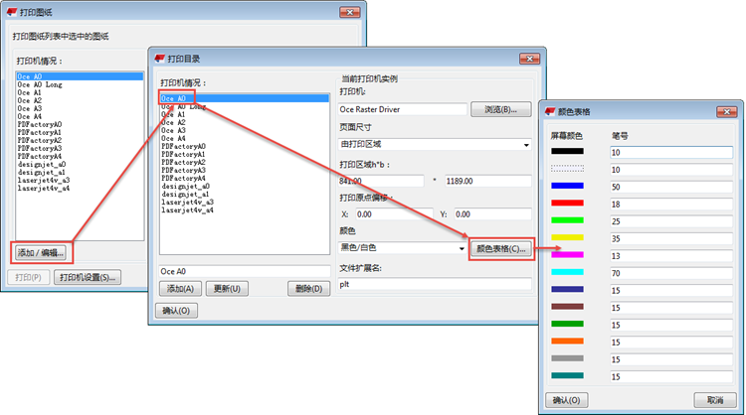Viewport: 746px width, 415px height.
Task: Click printer name field Oce A0 under list
Action: [x=245, y=271]
